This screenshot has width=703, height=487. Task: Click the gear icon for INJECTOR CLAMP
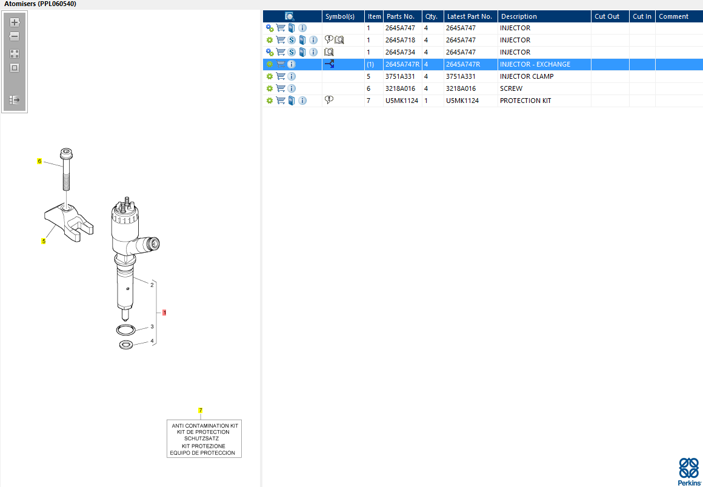(270, 76)
